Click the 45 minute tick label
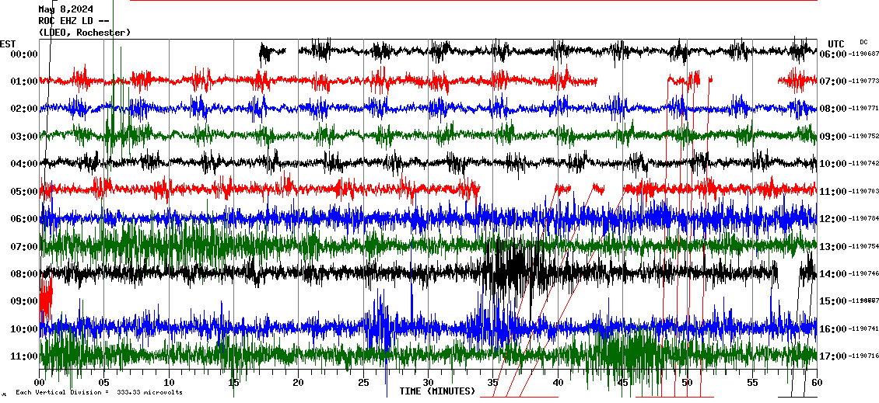 click(622, 383)
